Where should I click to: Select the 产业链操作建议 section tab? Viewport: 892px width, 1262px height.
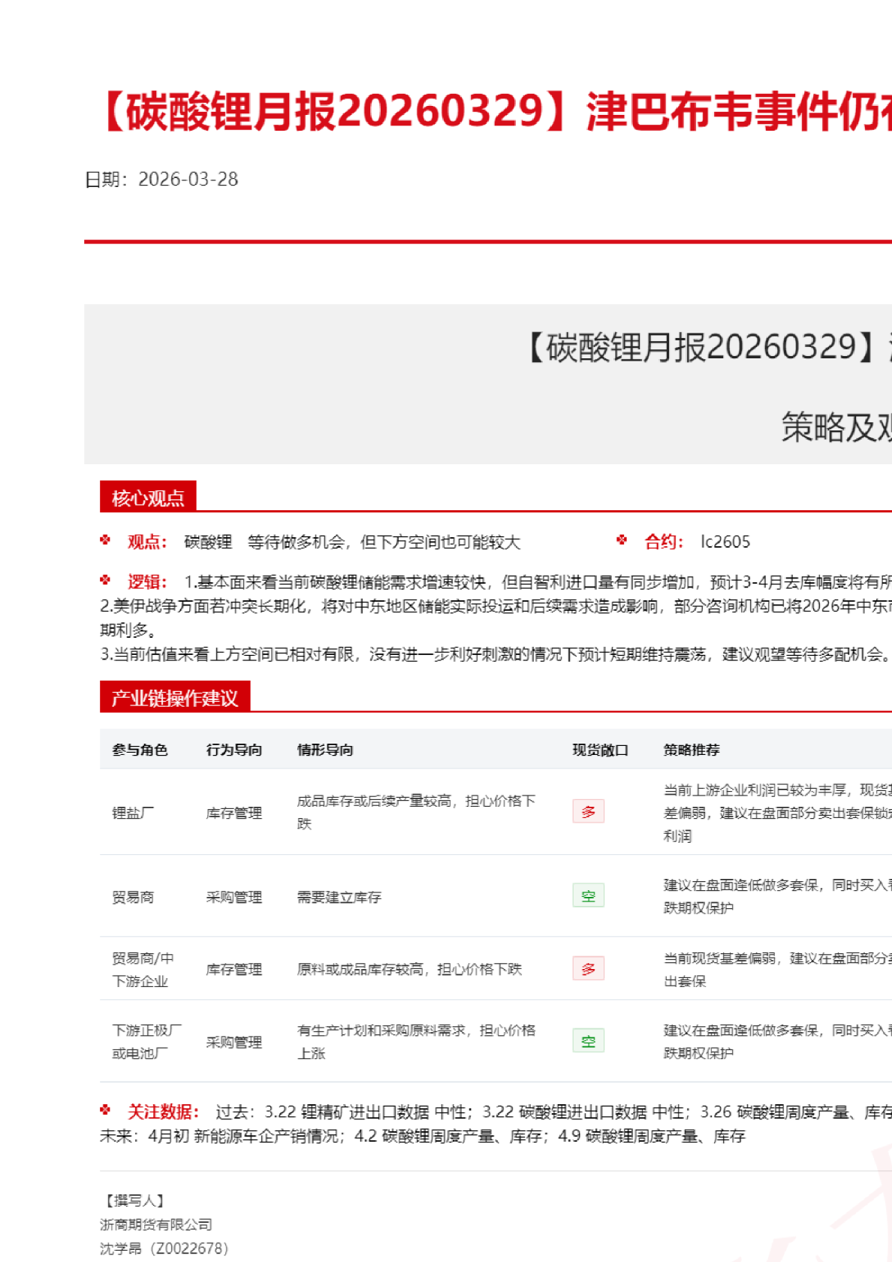(175, 698)
